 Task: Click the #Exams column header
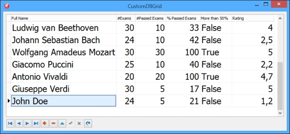(x=126, y=18)
